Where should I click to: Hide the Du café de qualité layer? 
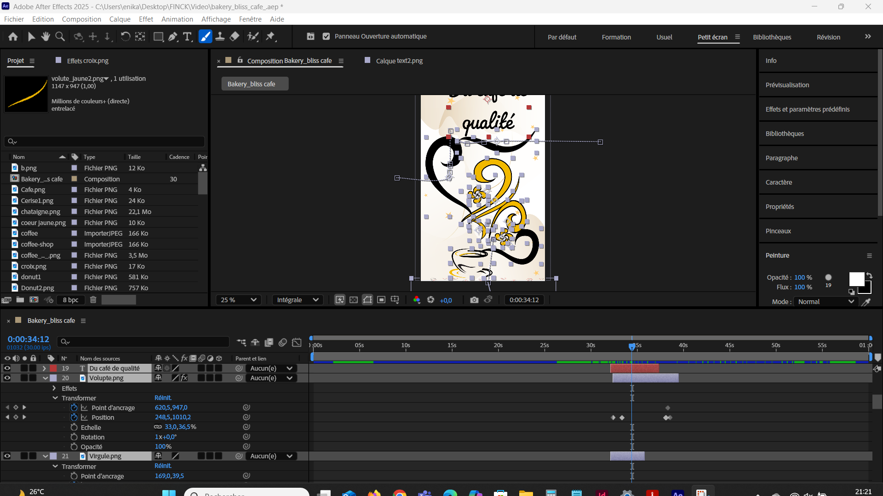(7, 368)
